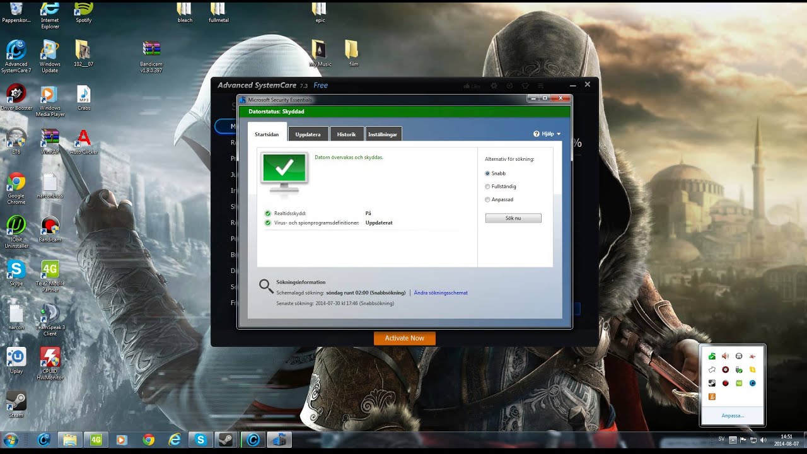807x454 pixels.
Task: Open Advanced SystemCare settings gear icon
Action: click(494, 86)
